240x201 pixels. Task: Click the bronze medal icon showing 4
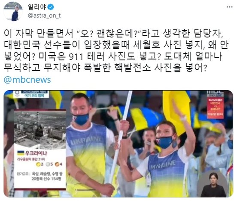tap(58, 164)
